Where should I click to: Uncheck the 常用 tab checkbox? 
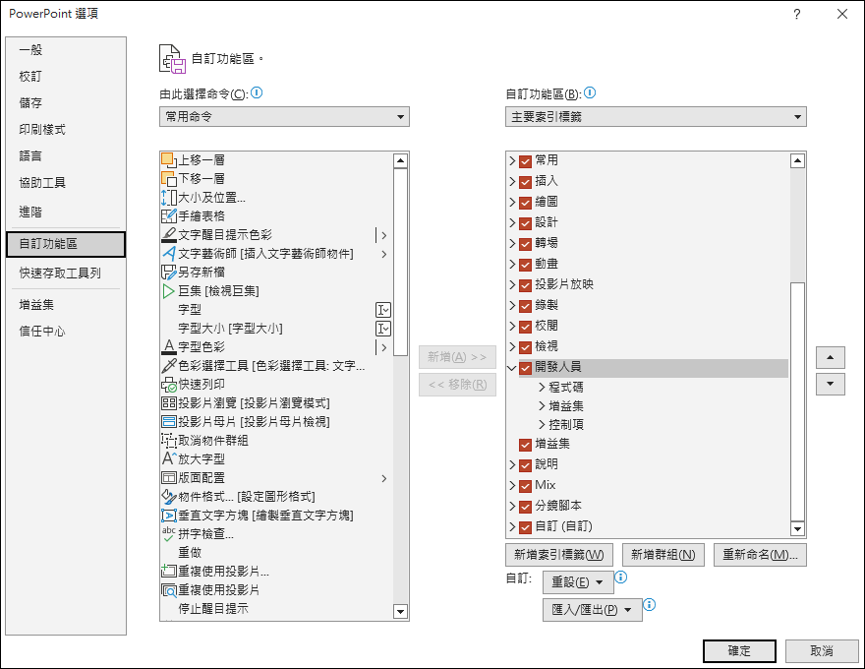(x=525, y=161)
